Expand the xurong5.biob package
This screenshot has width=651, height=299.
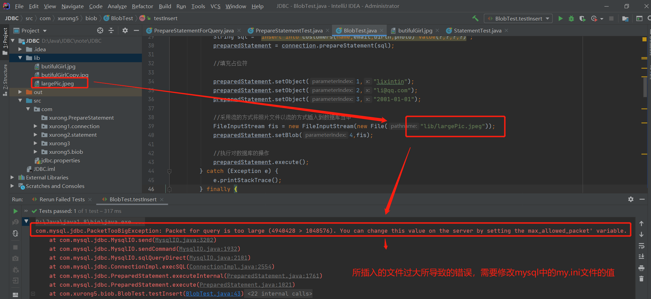35,152
